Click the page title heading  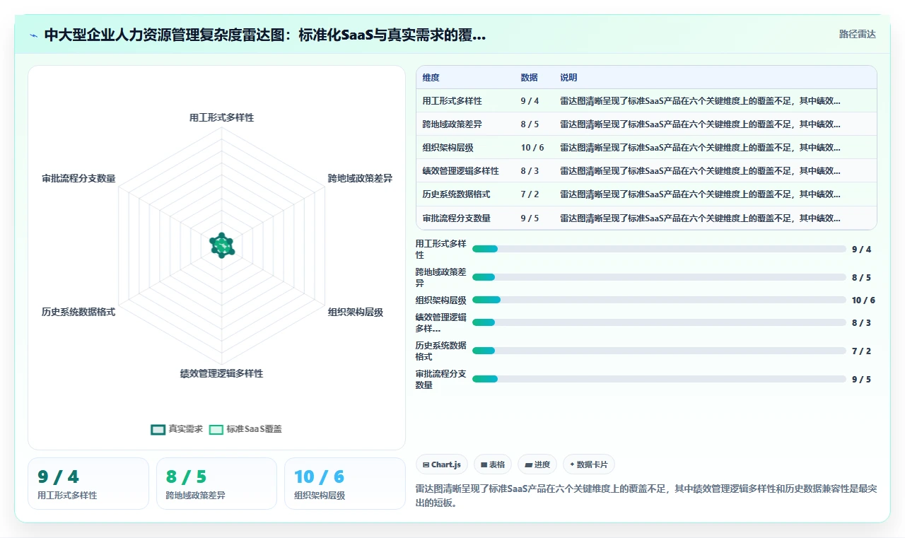pos(265,35)
